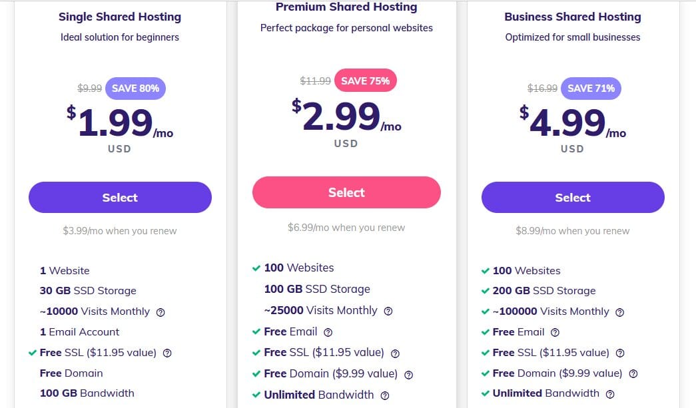Open help icon beside Single plan Free SSL
Image resolution: width=696 pixels, height=408 pixels.
(x=167, y=353)
